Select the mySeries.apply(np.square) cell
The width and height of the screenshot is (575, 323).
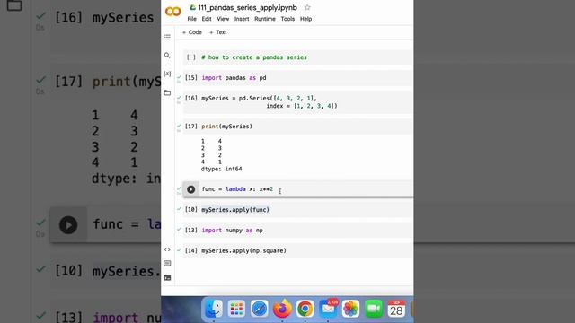click(297, 251)
